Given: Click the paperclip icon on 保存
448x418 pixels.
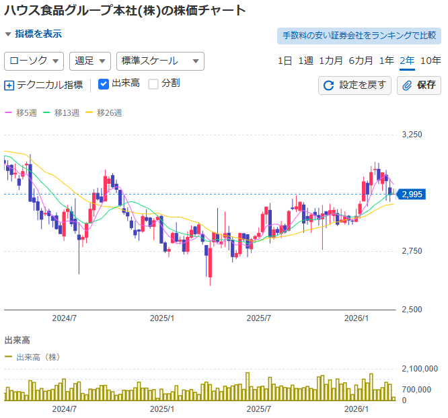Looking at the screenshot, I should click(x=408, y=85).
